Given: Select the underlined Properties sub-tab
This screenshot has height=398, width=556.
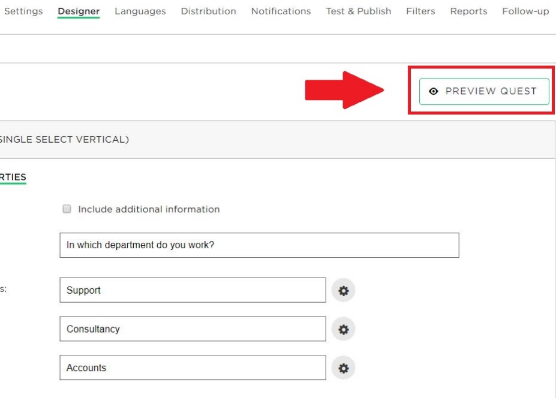Looking at the screenshot, I should click(x=13, y=177).
